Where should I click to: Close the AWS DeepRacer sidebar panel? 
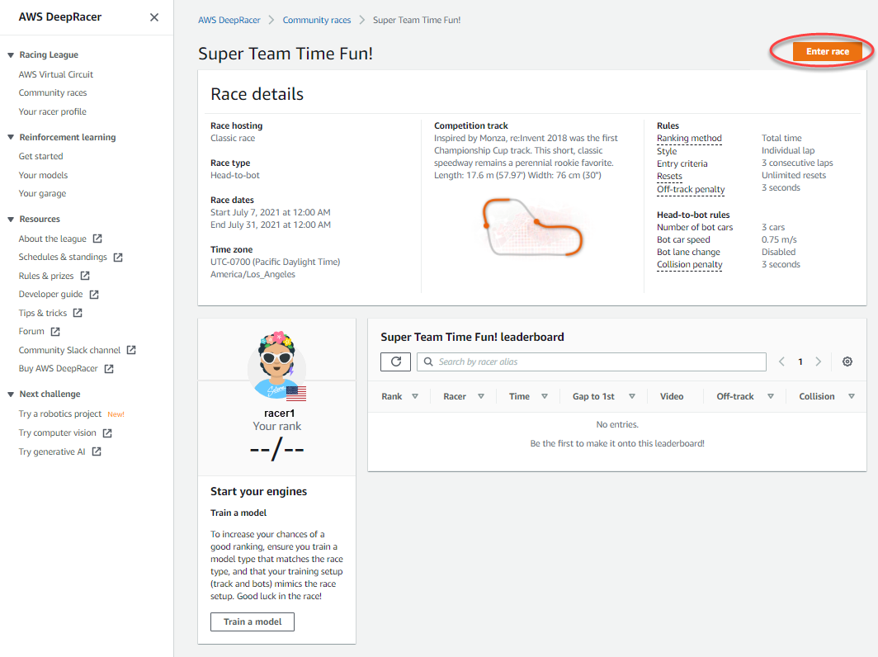(x=154, y=17)
